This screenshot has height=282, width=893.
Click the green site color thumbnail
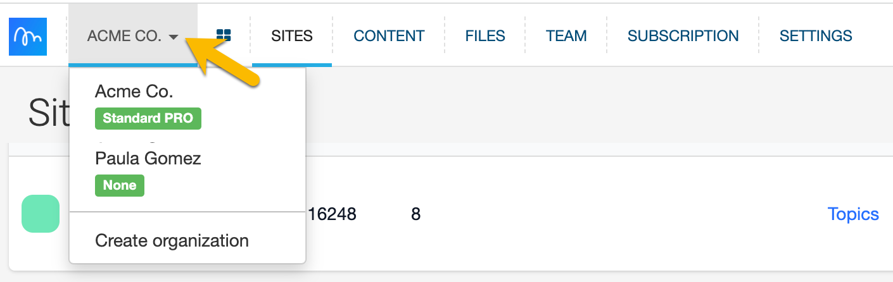pyautogui.click(x=41, y=214)
